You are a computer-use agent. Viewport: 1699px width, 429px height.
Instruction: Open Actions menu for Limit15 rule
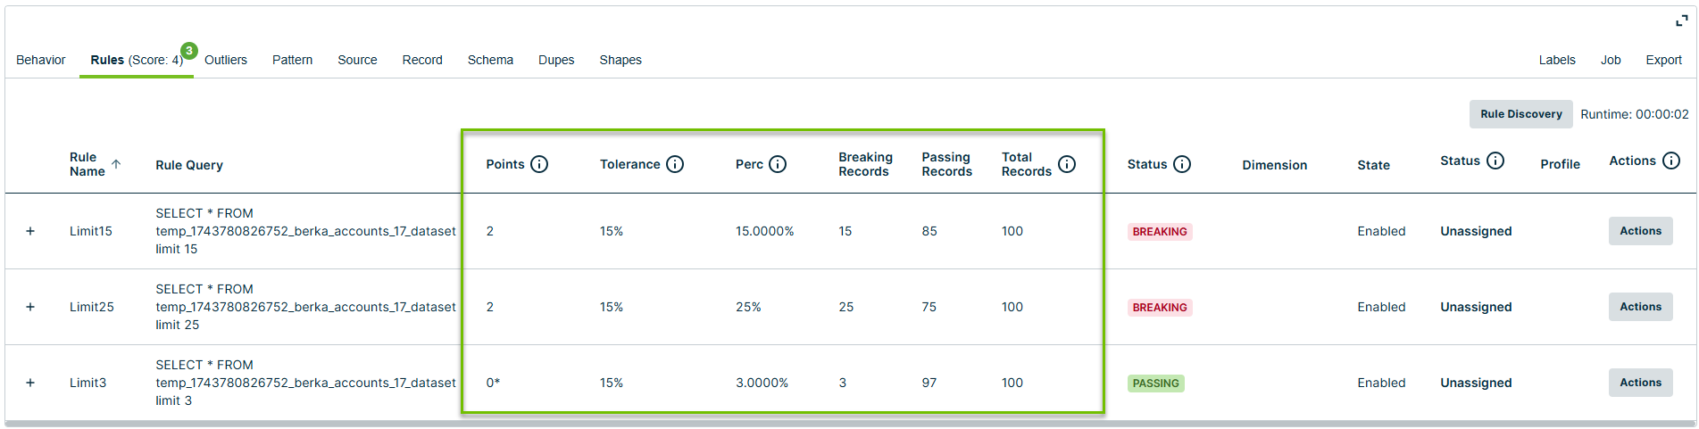[x=1640, y=231]
